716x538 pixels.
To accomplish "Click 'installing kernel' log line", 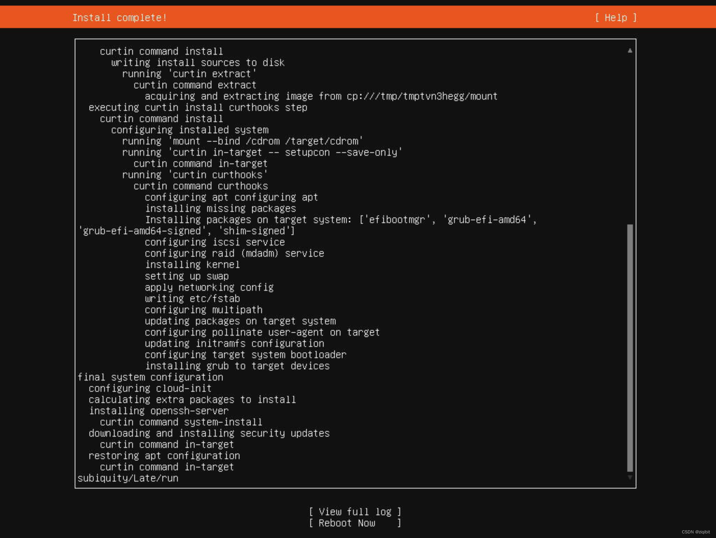I will (192, 264).
